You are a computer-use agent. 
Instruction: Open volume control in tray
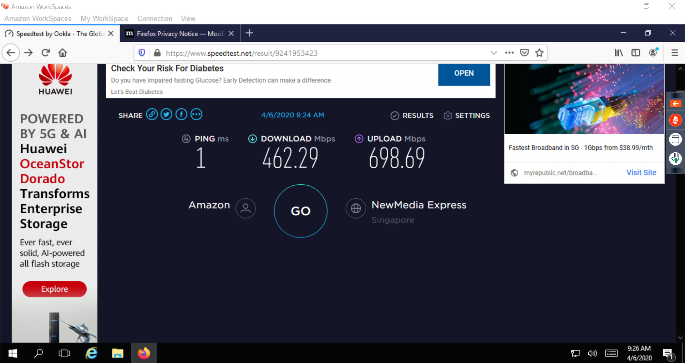pos(592,353)
